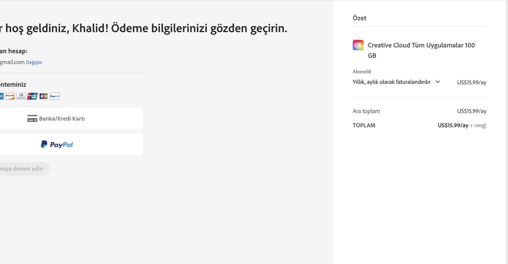Image resolution: width=508 pixels, height=264 pixels.
Task: Click the Discover card logo
Action: tap(10, 96)
